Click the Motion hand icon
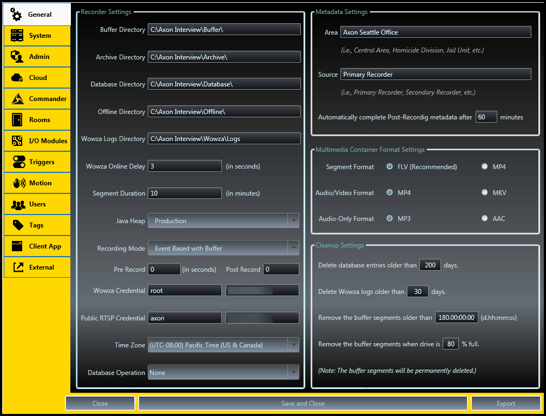Viewport: 546px width, 416px height. tap(19, 183)
